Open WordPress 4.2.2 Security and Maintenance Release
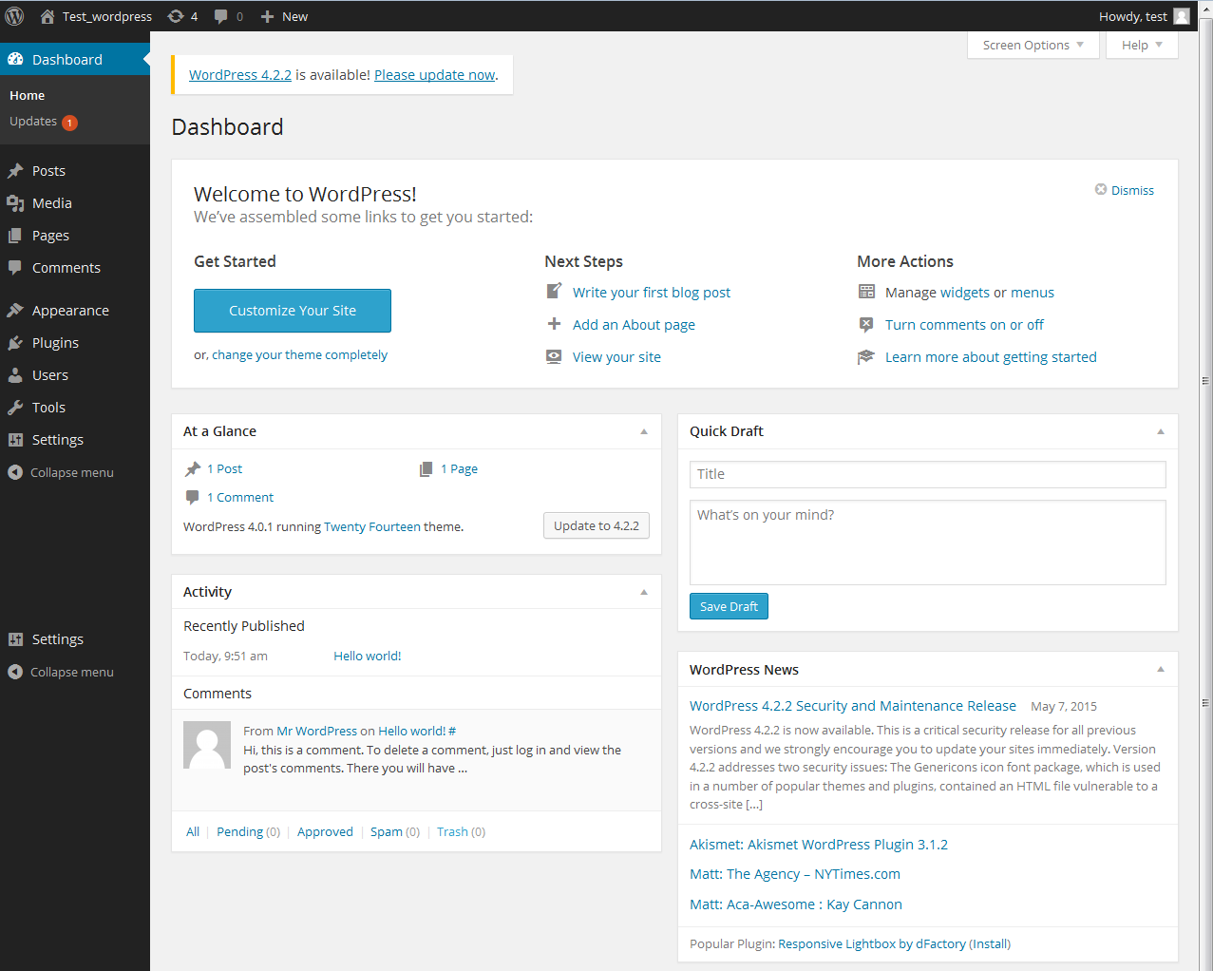The image size is (1213, 971). [853, 706]
